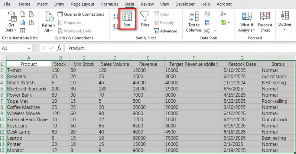Click the Refresh All icon
This screenshot has width=296, height=154.
tap(49, 17)
